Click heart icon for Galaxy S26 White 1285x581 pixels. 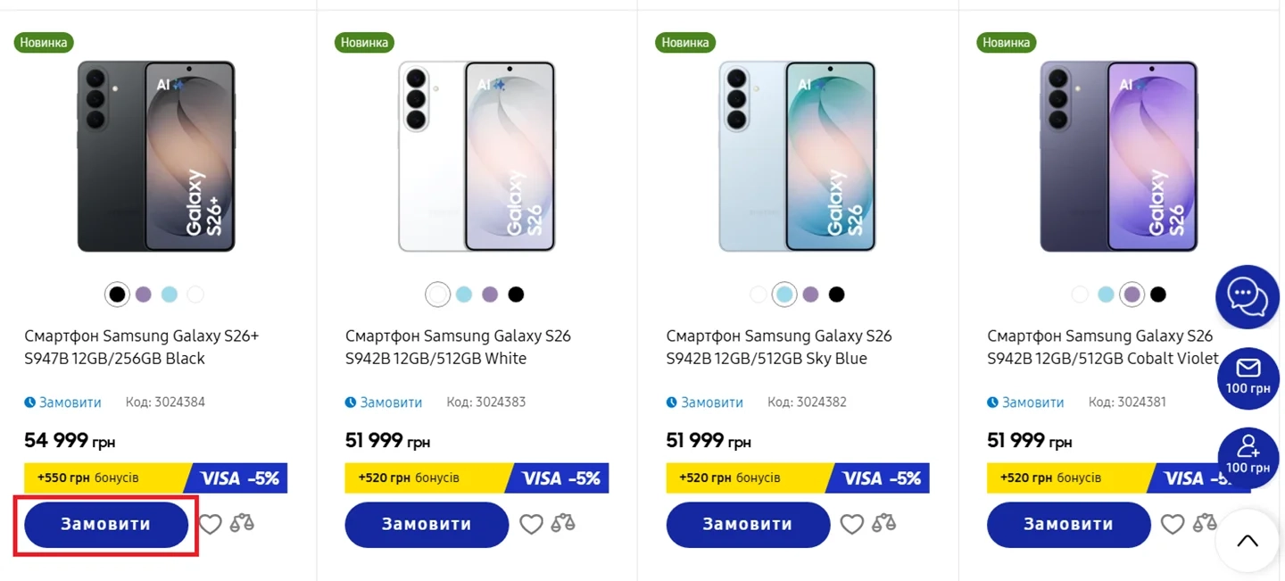(x=531, y=524)
